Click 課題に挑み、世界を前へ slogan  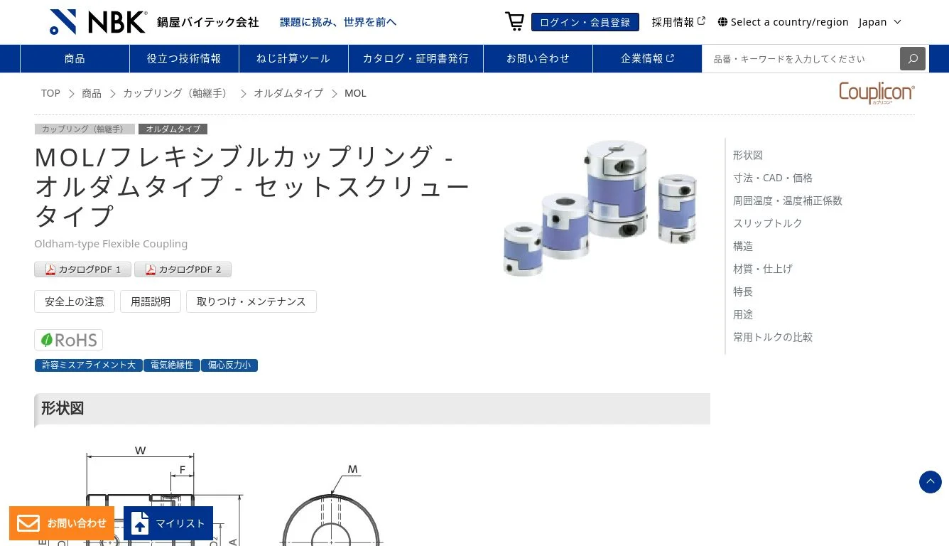click(338, 22)
